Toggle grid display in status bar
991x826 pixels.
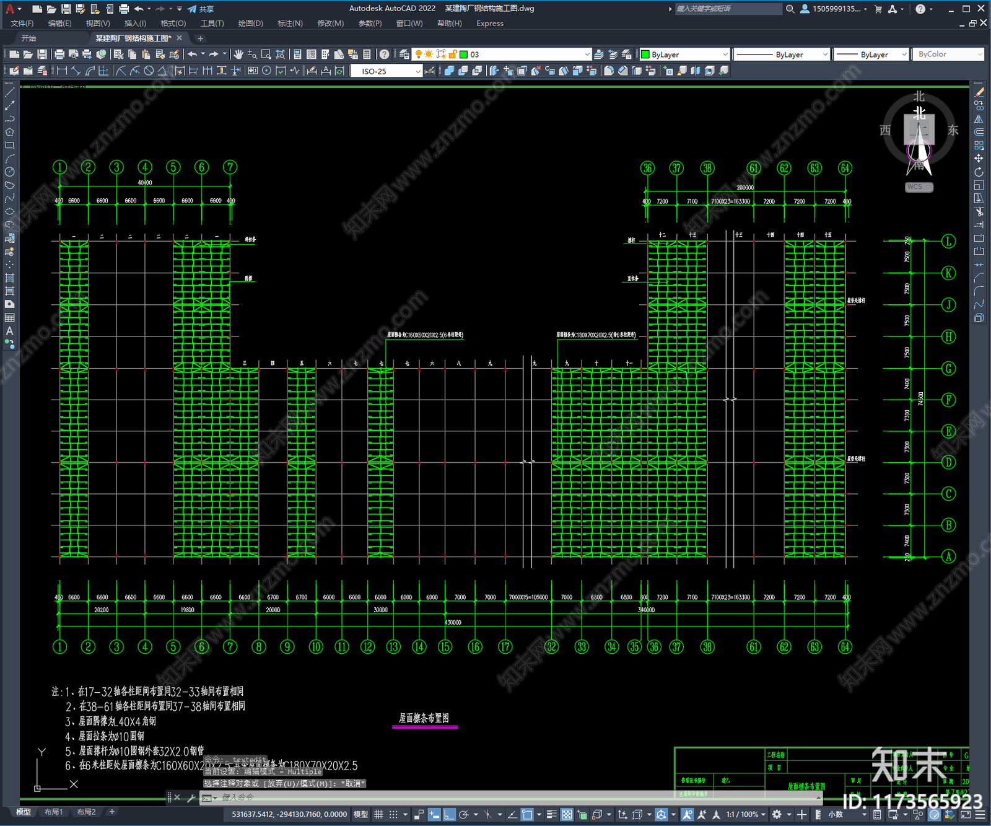point(378,814)
